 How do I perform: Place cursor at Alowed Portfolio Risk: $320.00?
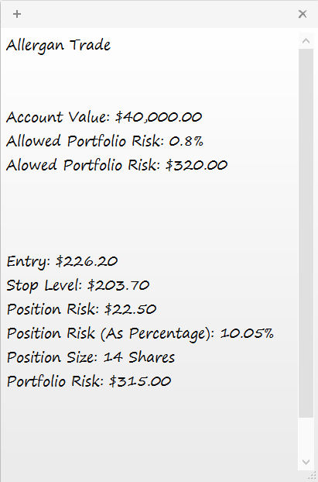click(x=117, y=165)
